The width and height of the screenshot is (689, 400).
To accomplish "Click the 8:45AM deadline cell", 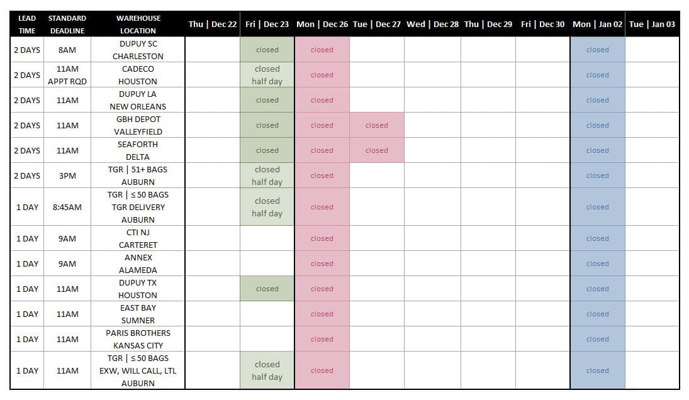I will click(67, 207).
